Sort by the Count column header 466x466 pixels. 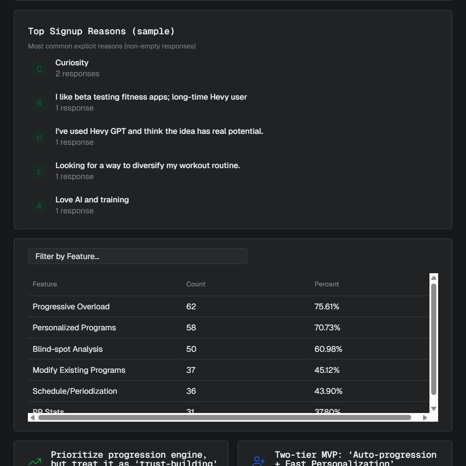pyautogui.click(x=196, y=284)
